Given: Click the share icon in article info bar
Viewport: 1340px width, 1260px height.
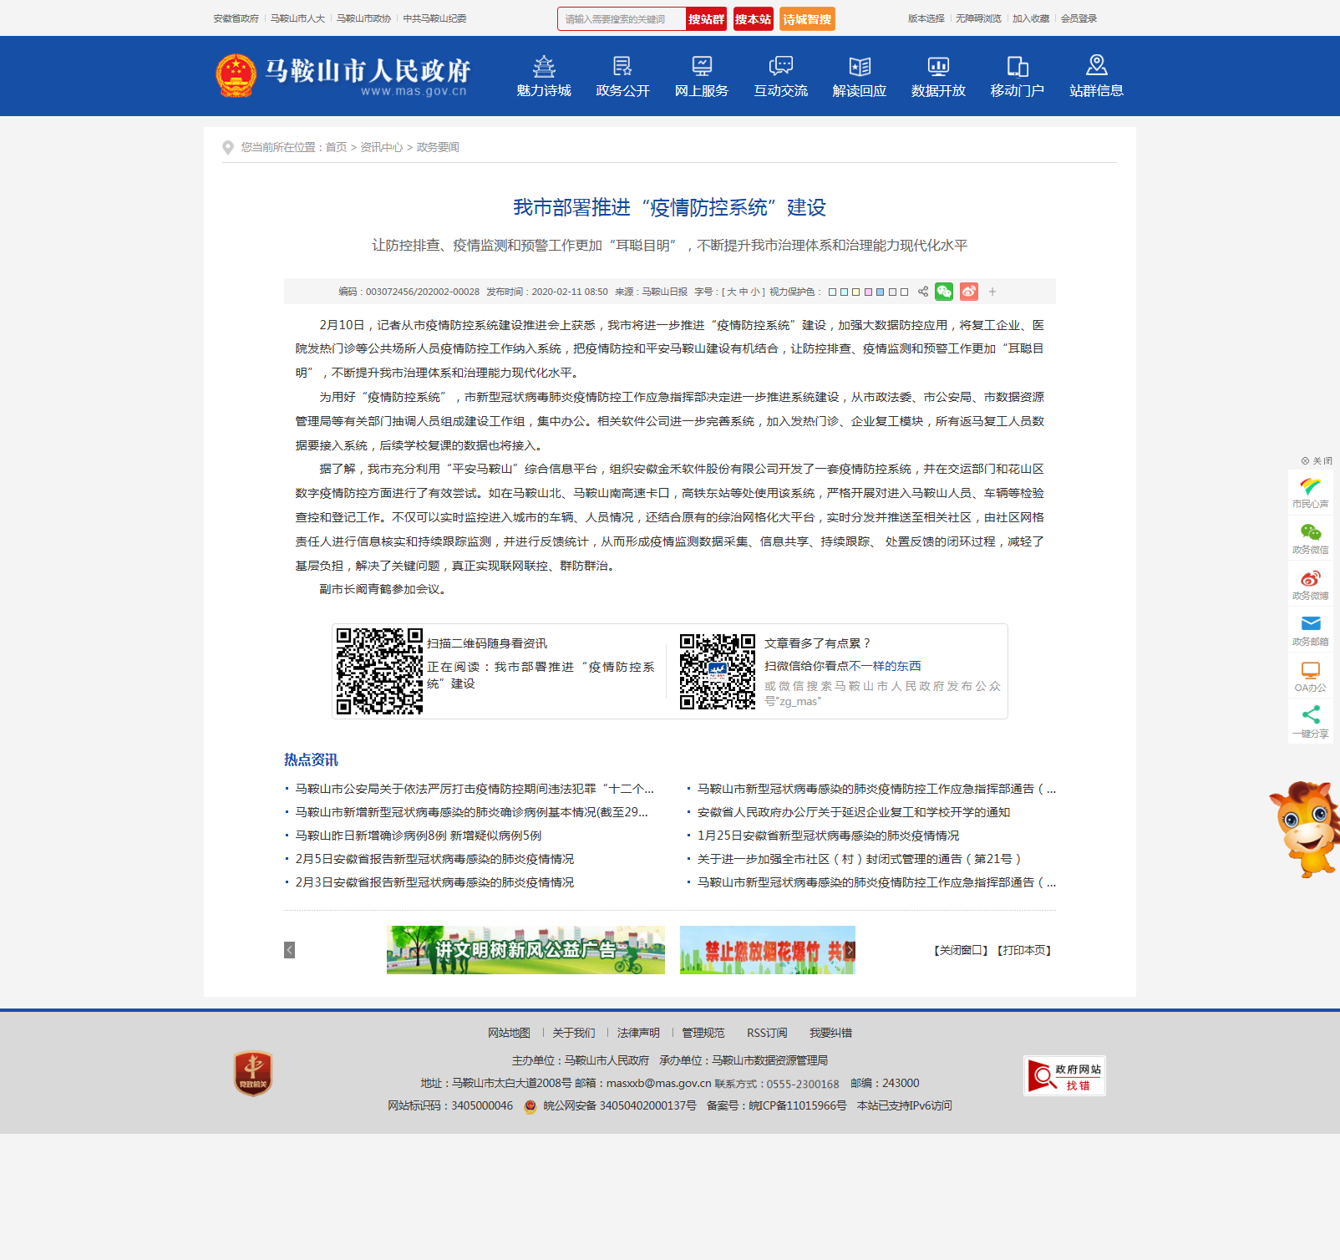Looking at the screenshot, I should click(x=923, y=292).
